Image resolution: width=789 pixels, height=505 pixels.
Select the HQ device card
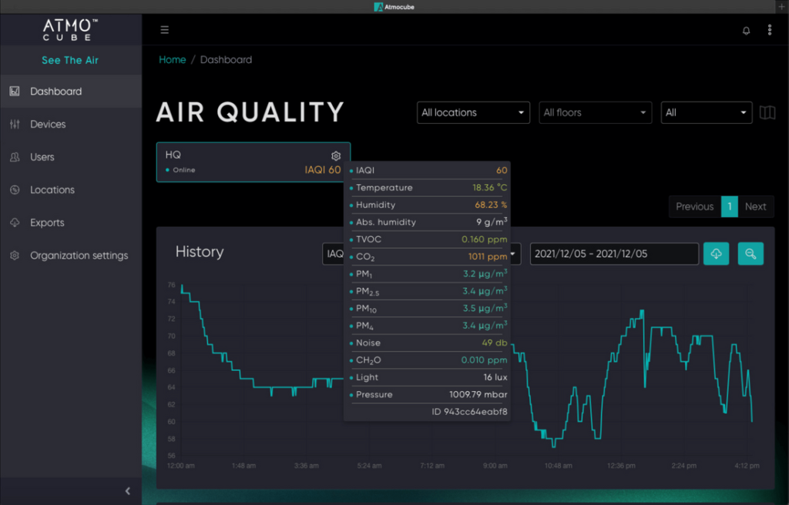tap(253, 162)
